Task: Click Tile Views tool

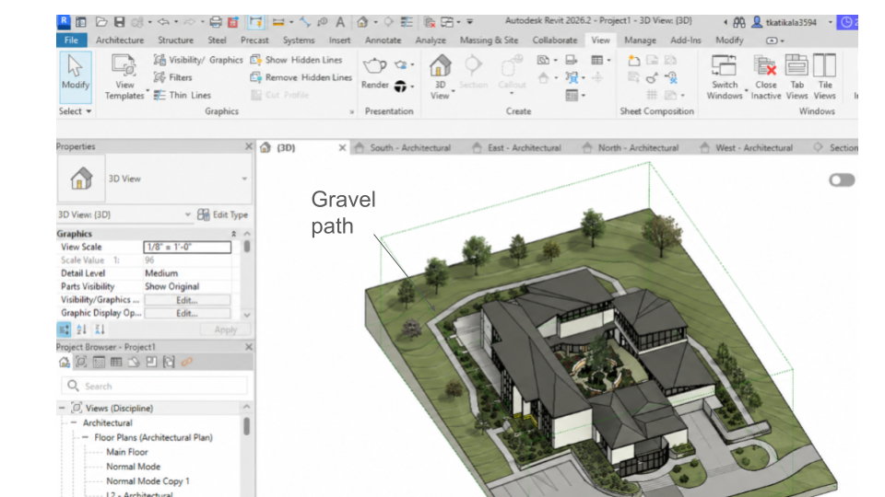Action: [824, 77]
